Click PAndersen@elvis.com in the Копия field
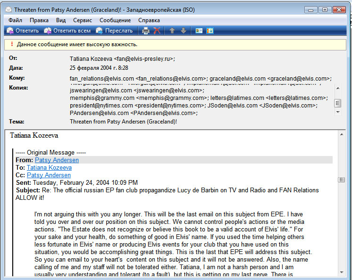The height and width of the screenshot is (280, 352). [134, 113]
